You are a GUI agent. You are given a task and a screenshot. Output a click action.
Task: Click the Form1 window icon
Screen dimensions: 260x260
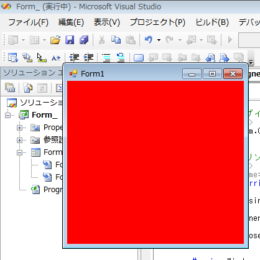73,73
